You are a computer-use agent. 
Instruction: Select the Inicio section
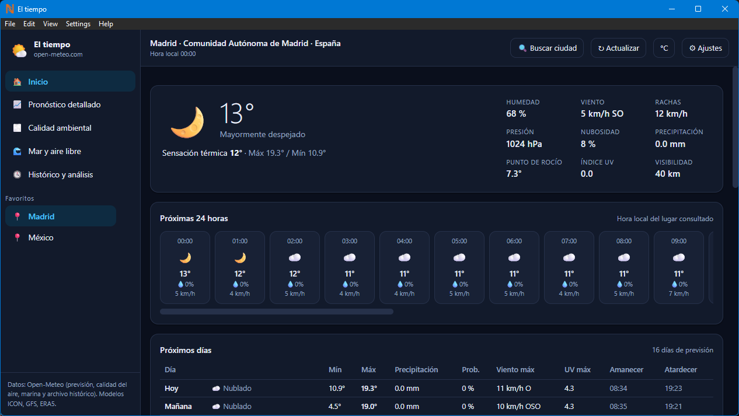70,81
